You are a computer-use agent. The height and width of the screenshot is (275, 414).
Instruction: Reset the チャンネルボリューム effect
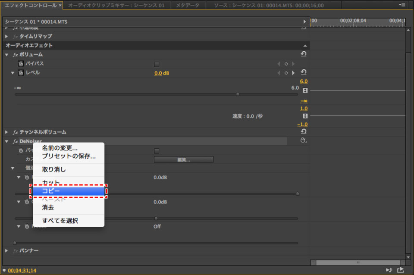pyautogui.click(x=303, y=131)
